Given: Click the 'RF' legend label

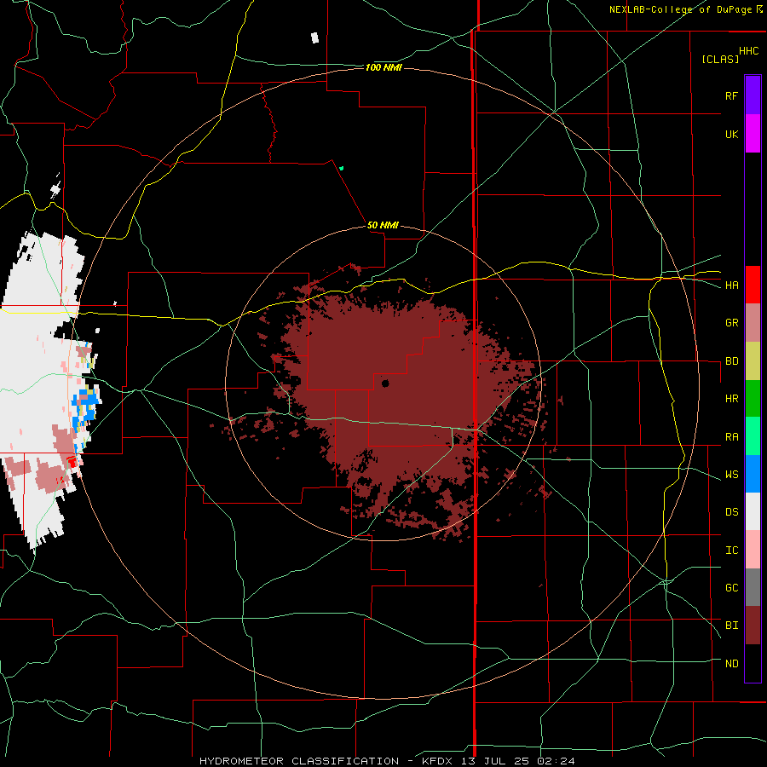Looking at the screenshot, I should (x=731, y=95).
